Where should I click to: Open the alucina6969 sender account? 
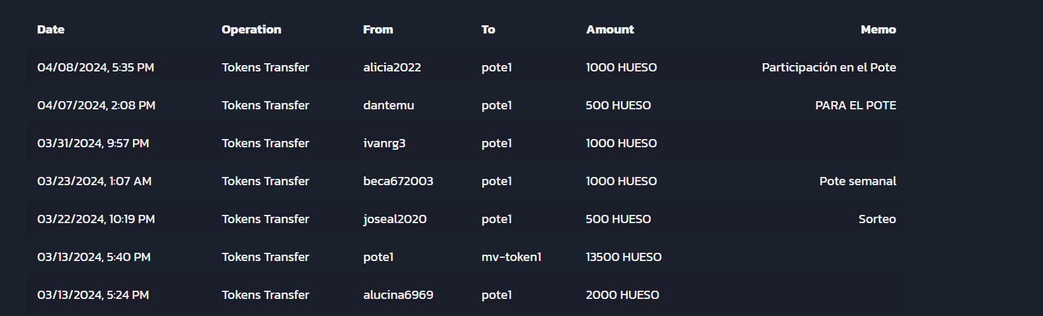click(x=398, y=295)
